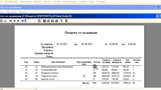Image resolution: width=161 pixels, height=90 pixels.
Task: Click the two-pages view icon in toolbar
Action: (5, 21)
